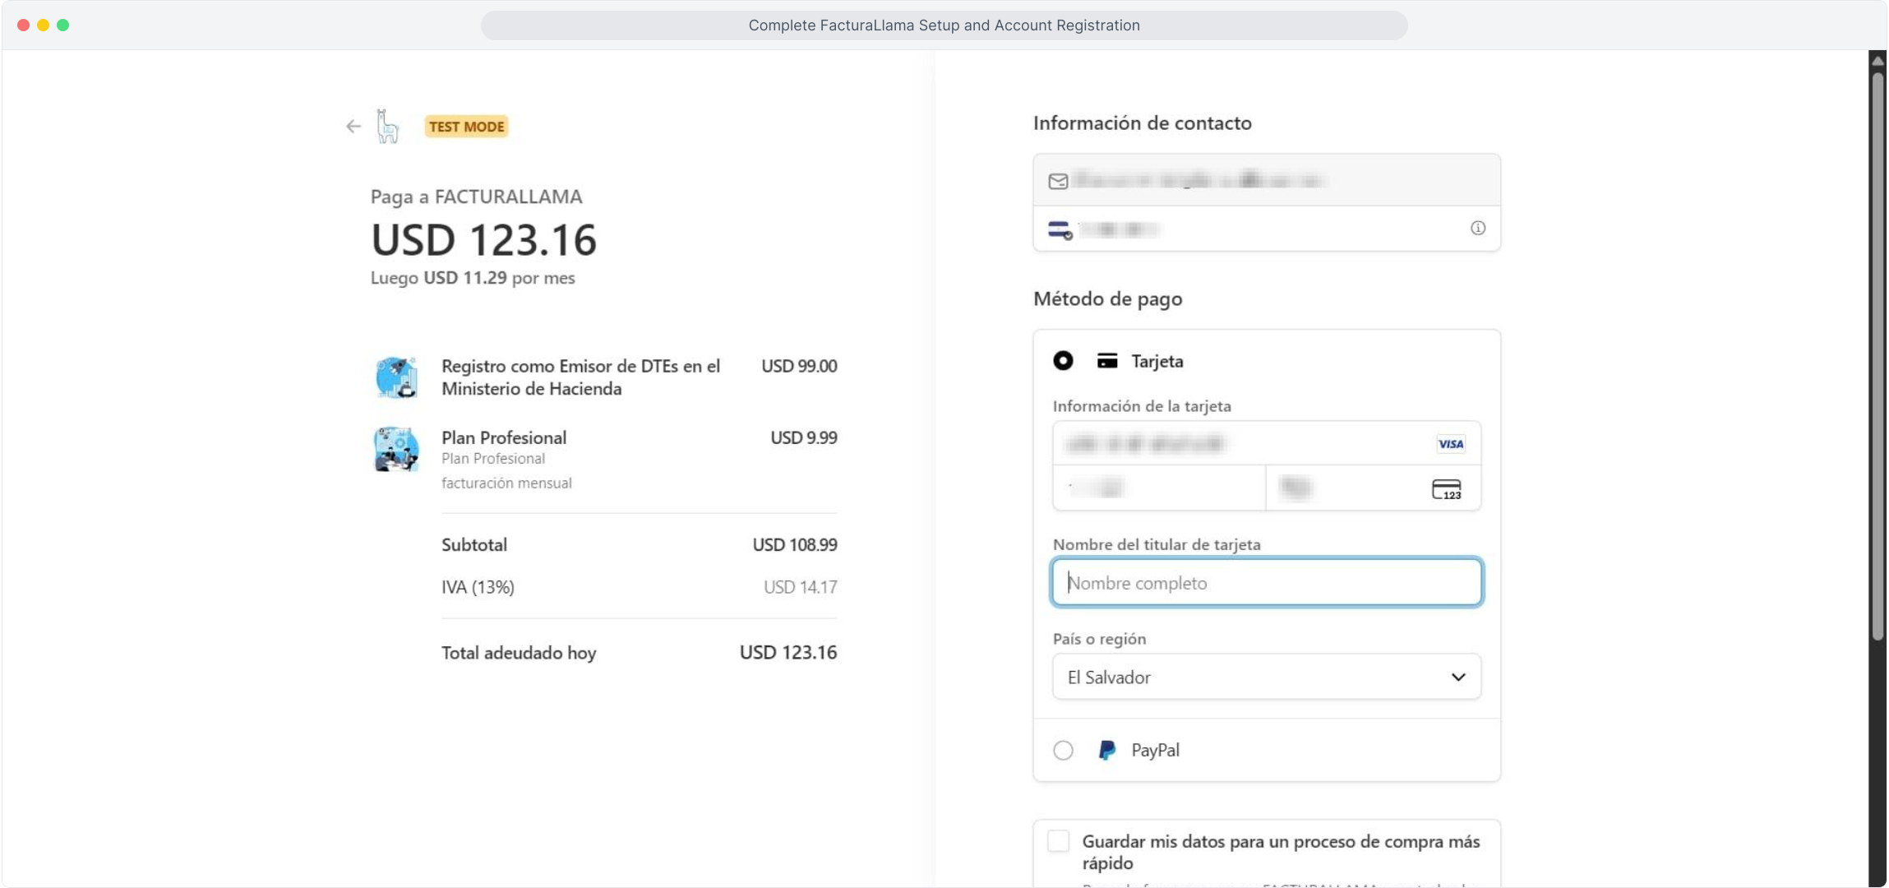Click the CVC card 123 icon
This screenshot has width=1889, height=888.
coord(1446,489)
